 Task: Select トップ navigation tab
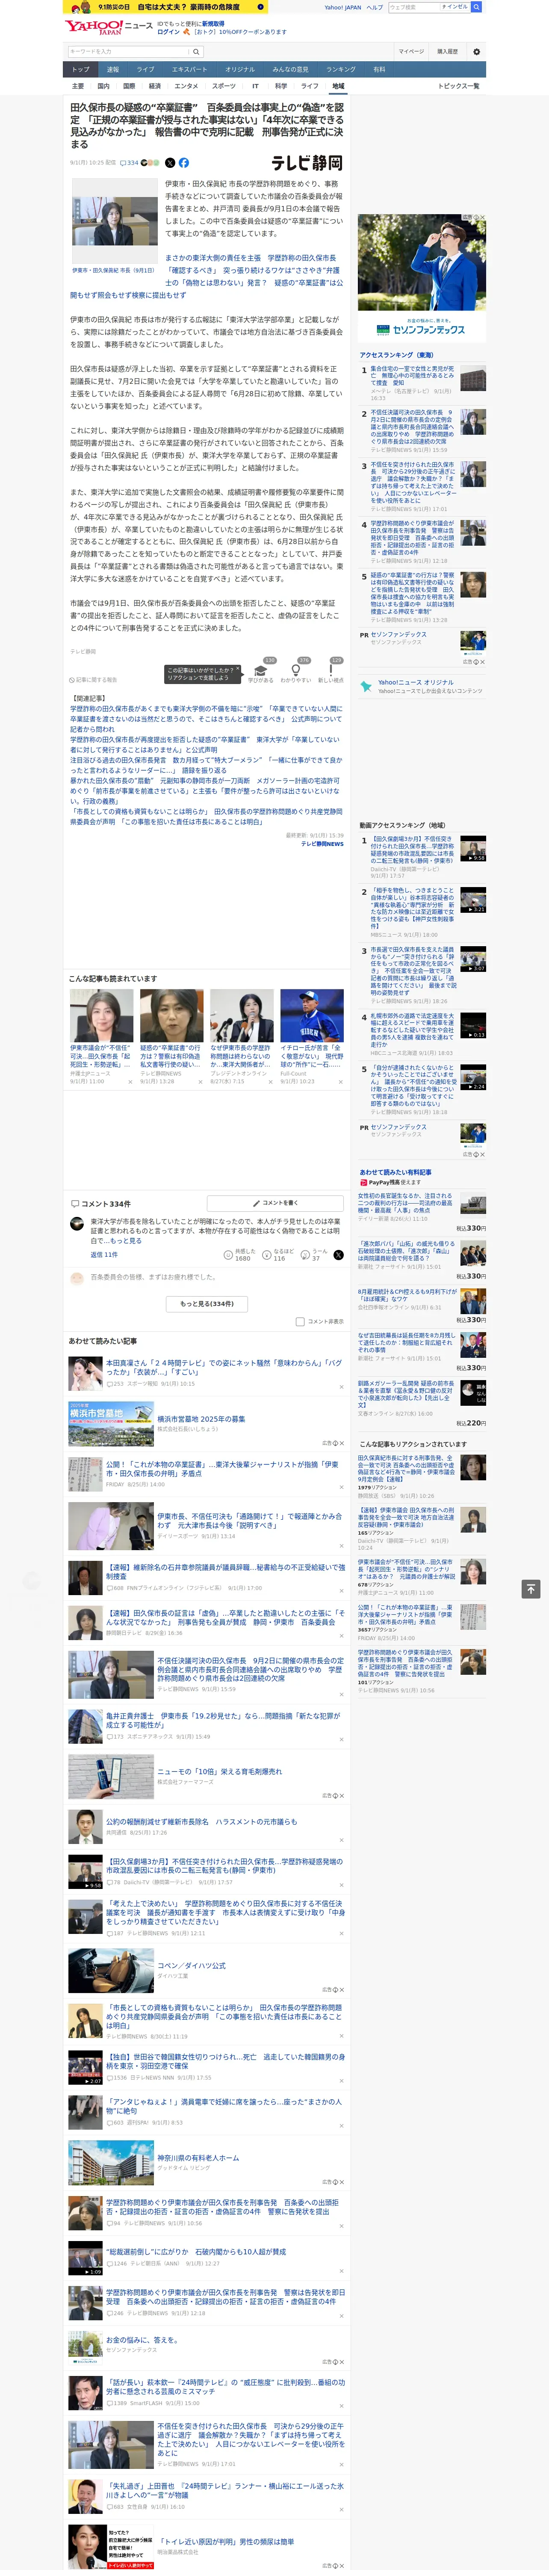coord(81,69)
